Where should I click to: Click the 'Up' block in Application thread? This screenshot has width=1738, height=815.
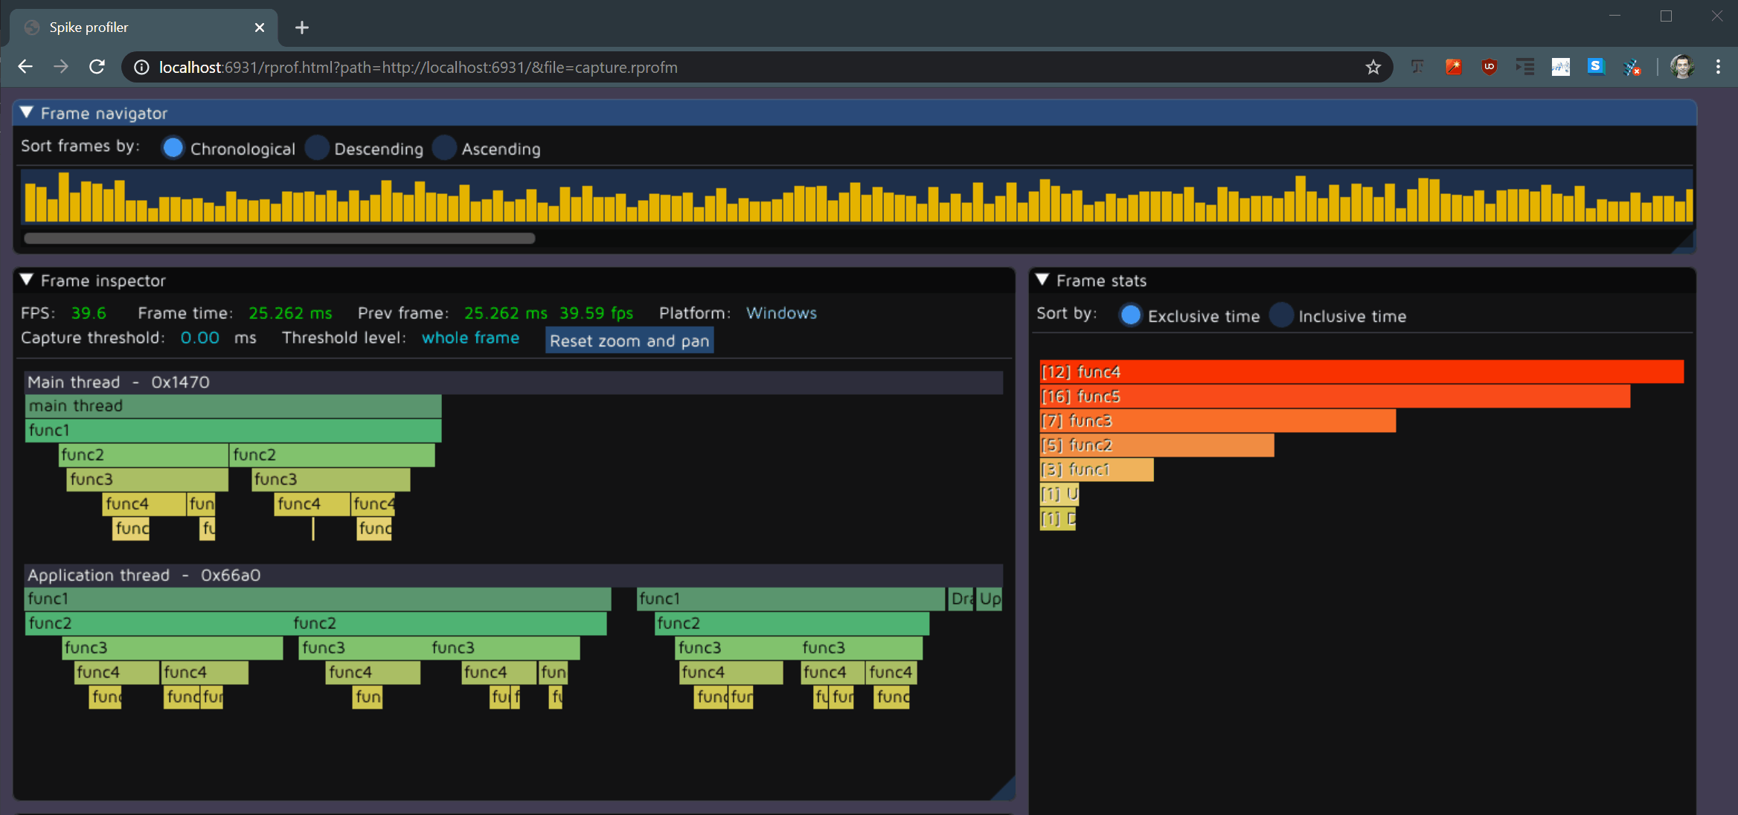(990, 599)
